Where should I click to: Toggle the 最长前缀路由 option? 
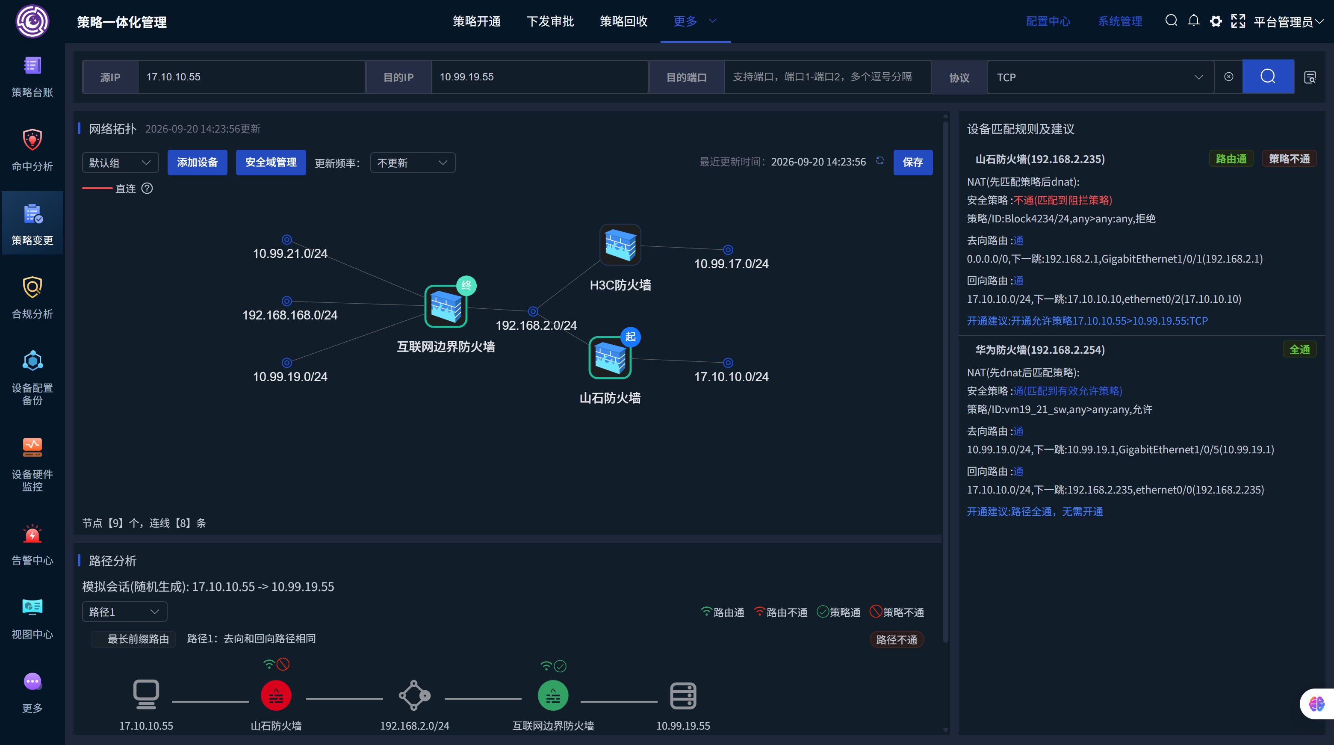click(133, 639)
